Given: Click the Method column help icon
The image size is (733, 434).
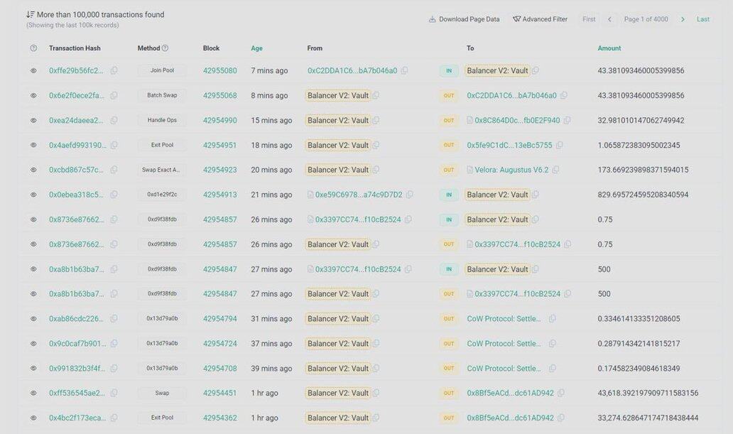Looking at the screenshot, I should [x=165, y=48].
